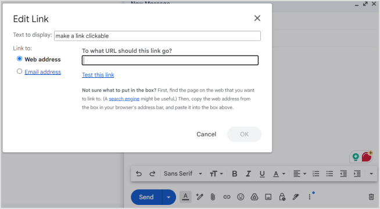
Task: Click the Insert photo icon
Action: tap(268, 197)
